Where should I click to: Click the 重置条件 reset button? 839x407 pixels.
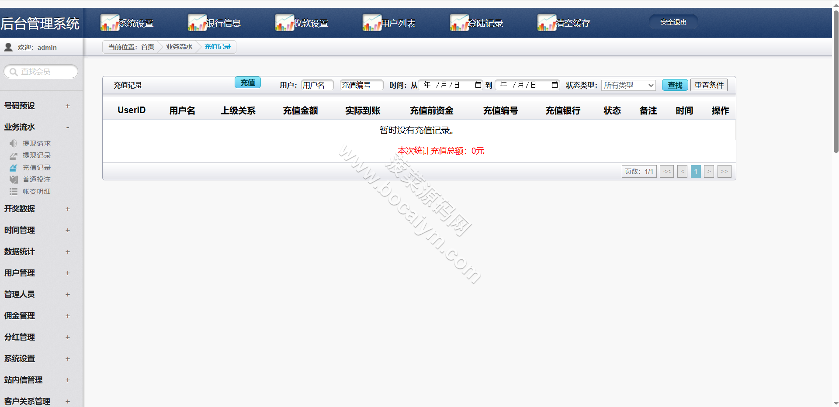(709, 85)
